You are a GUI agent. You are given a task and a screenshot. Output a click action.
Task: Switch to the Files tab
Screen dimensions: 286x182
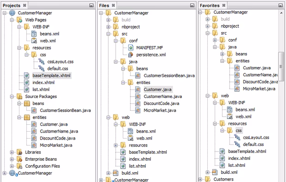104,6
